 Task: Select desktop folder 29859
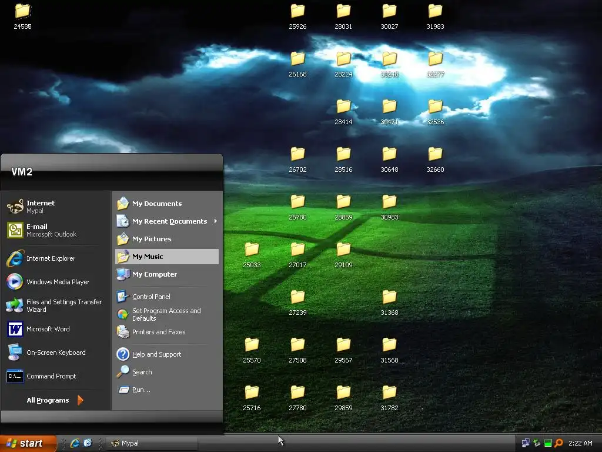coord(343,397)
